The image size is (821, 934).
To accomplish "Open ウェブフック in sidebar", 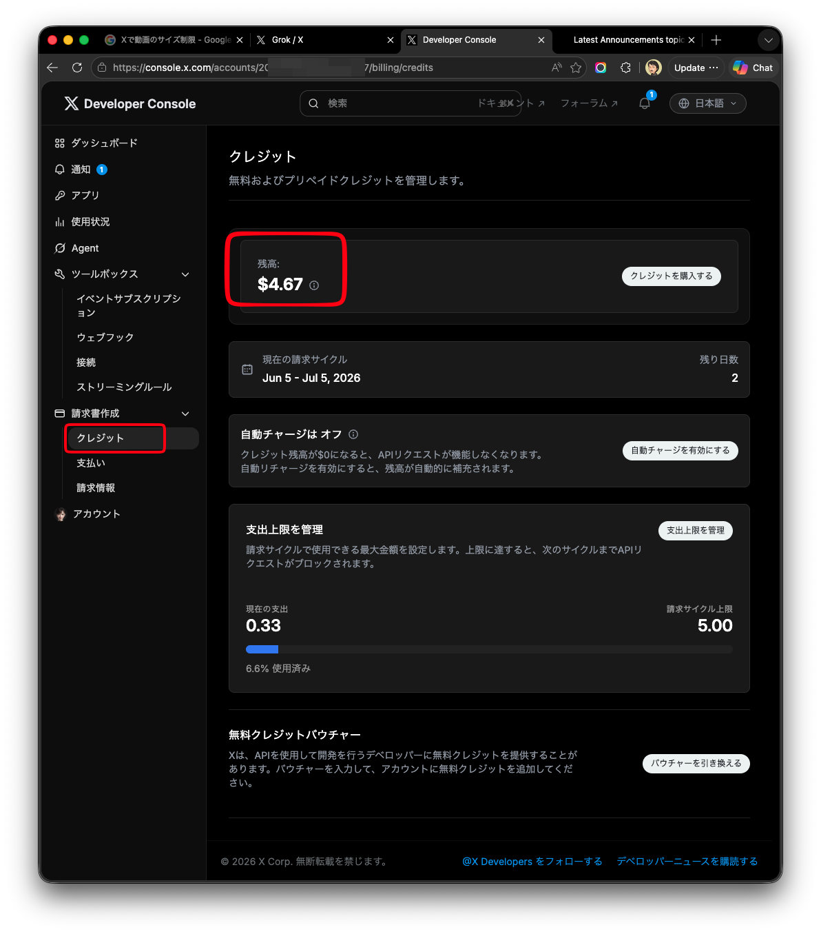I will click(x=105, y=337).
